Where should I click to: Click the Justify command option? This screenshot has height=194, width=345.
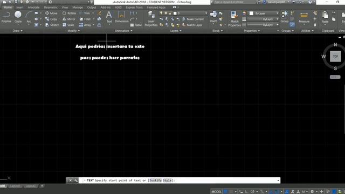point(156,181)
